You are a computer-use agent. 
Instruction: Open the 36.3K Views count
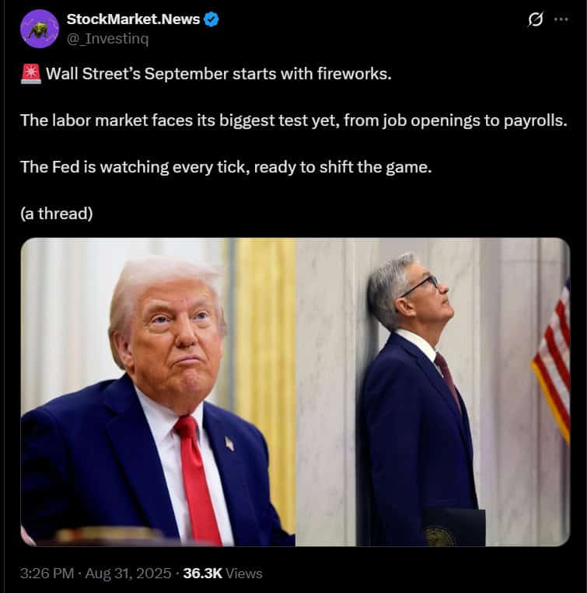223,574
